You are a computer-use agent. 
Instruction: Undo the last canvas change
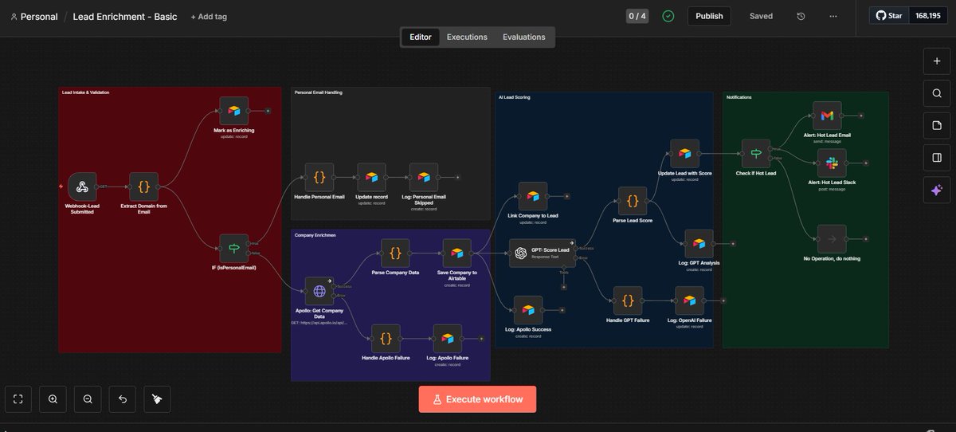pyautogui.click(x=122, y=399)
